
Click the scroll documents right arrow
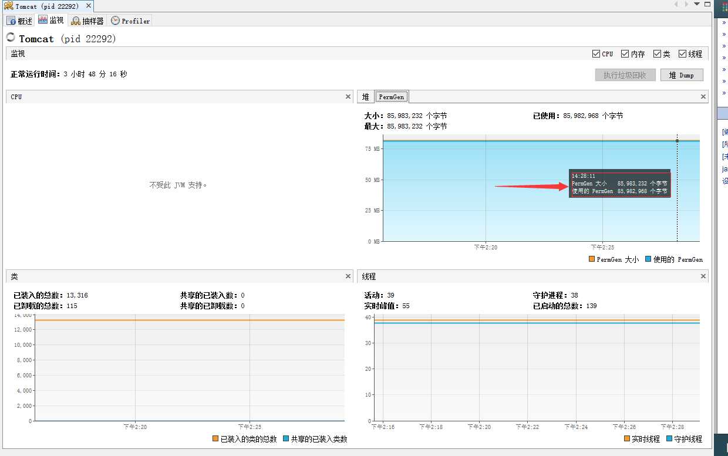point(686,5)
